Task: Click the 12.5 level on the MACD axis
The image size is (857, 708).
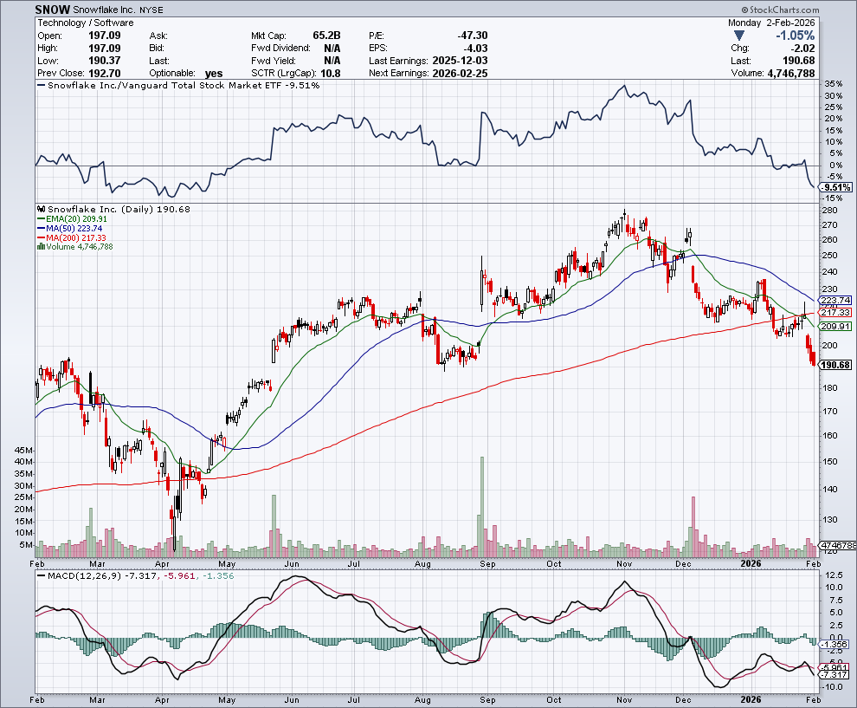Action: point(833,575)
